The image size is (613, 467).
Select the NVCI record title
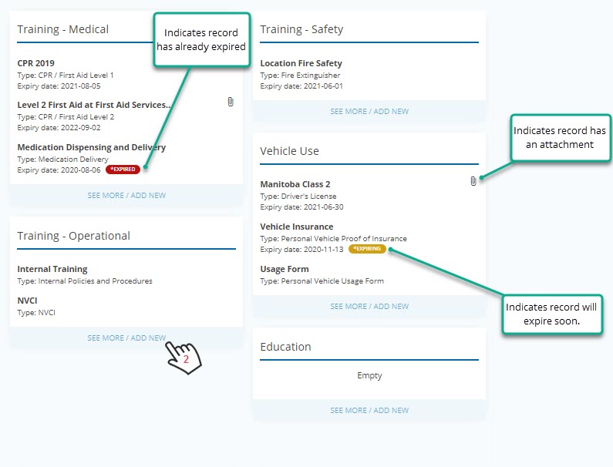27,301
